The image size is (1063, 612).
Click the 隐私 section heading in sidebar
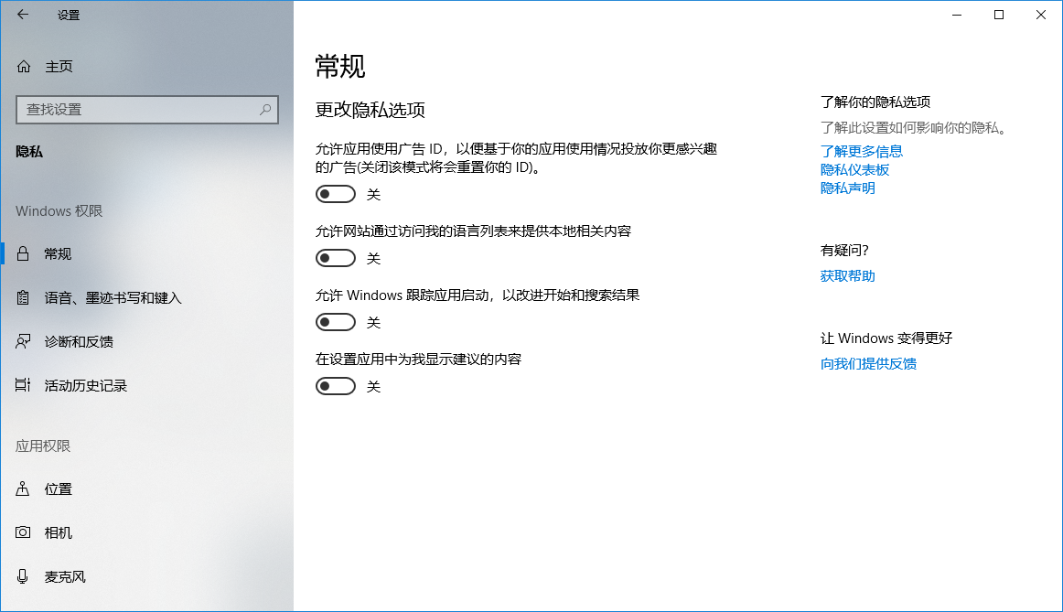29,152
